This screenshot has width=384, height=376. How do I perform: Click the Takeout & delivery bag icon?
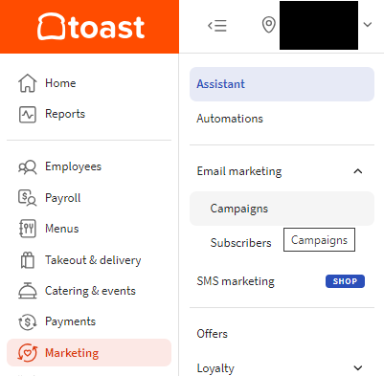[28, 260]
